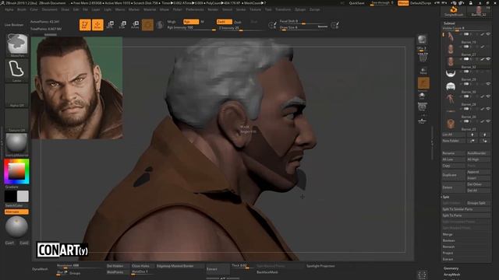Toggle eye visibility of Barret_32 subtool
This screenshot has width=499, height=280.
[488, 59]
